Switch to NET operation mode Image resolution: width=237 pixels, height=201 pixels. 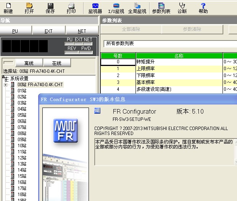(82, 31)
